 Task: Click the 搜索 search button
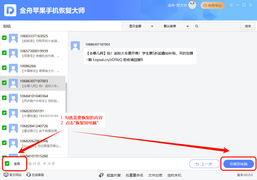click(248, 26)
